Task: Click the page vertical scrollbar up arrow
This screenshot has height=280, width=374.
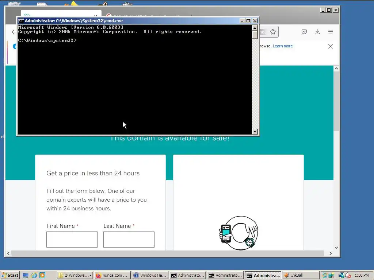Action: pyautogui.click(x=336, y=69)
